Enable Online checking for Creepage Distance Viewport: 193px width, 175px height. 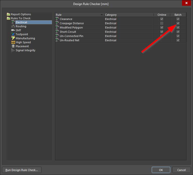[162, 23]
